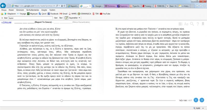
Task: Open the Araçlar menu
Action: click(44, 10)
